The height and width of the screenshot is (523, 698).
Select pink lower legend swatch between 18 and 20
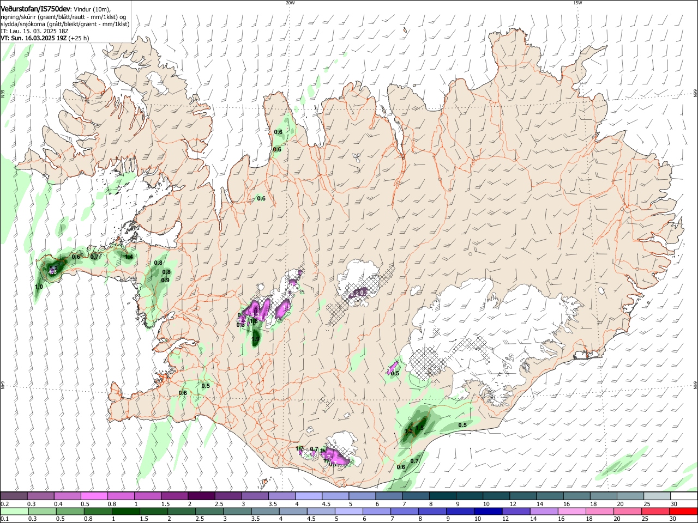(x=600, y=511)
